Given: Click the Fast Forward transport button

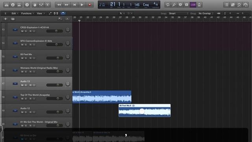Looking at the screenshot, I should (x=67, y=5).
